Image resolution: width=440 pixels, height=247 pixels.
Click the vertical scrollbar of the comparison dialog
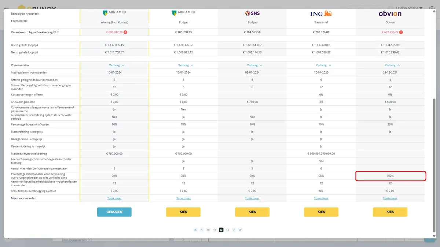tap(434, 165)
